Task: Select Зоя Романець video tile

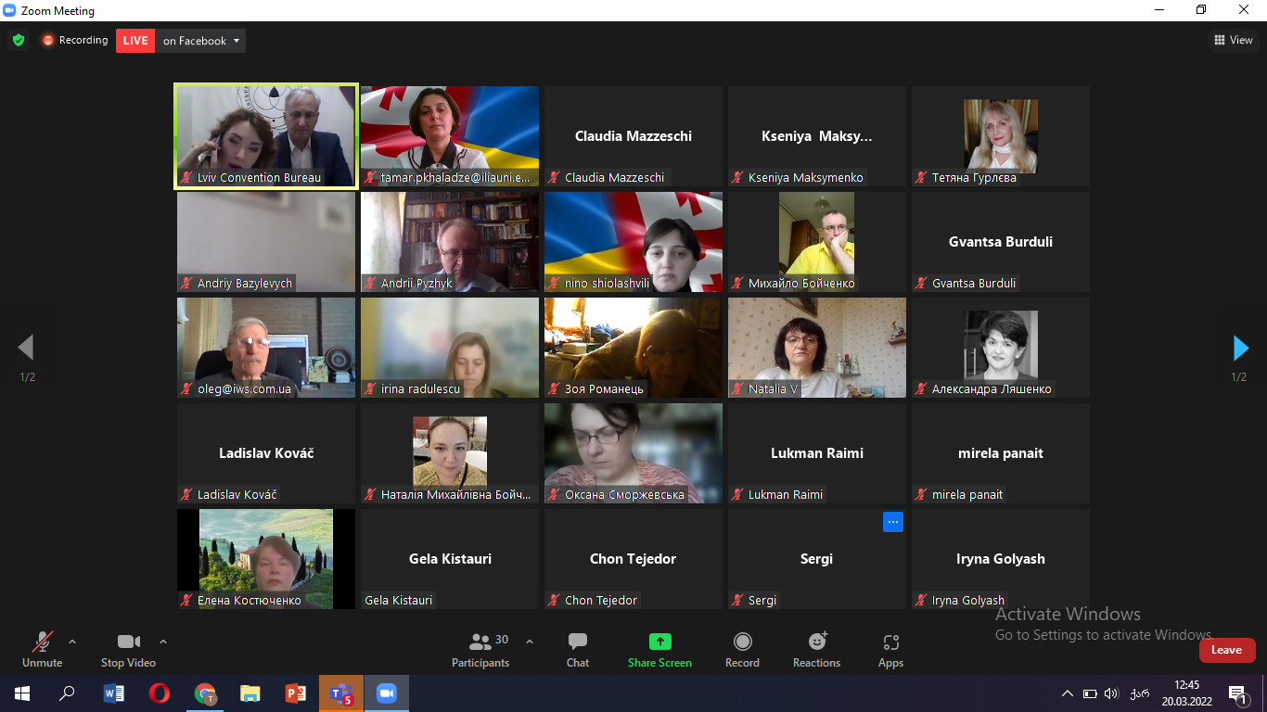Action: pos(633,348)
